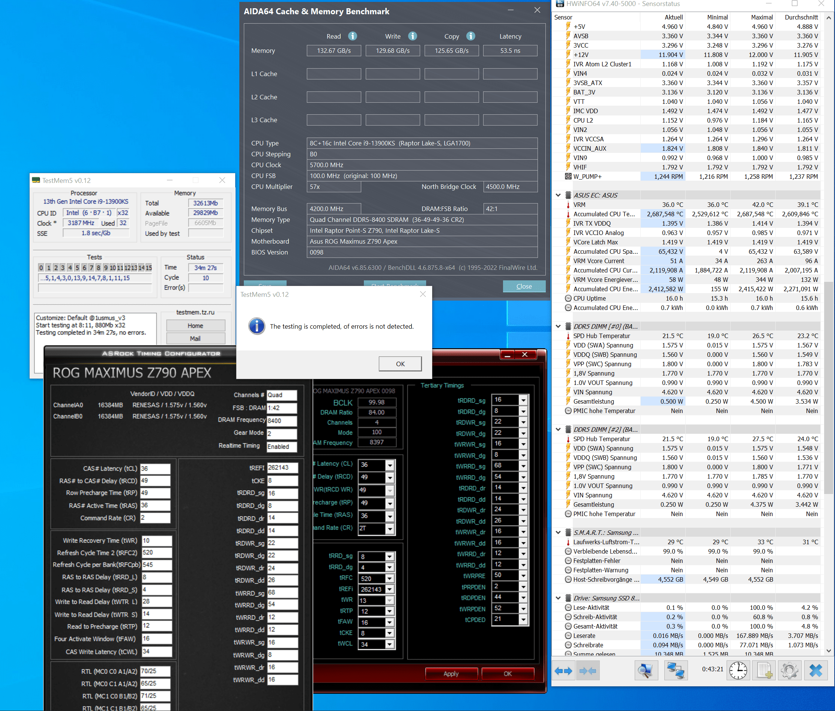Click OK in the TestMem5 completion dialog
The height and width of the screenshot is (711, 835).
point(400,364)
